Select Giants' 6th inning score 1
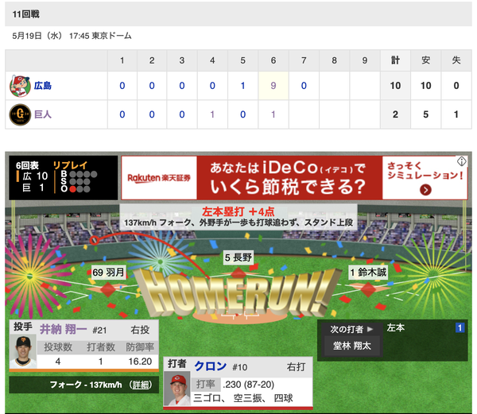Screen dimensions: 477x414 (x=273, y=114)
